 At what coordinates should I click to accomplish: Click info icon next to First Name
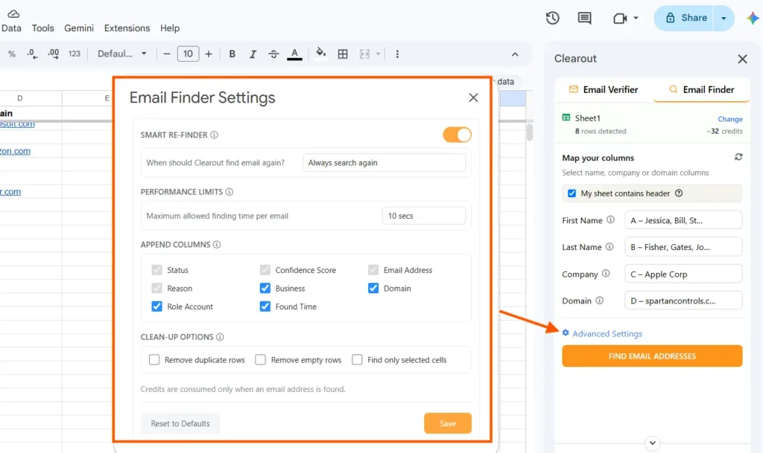(610, 220)
